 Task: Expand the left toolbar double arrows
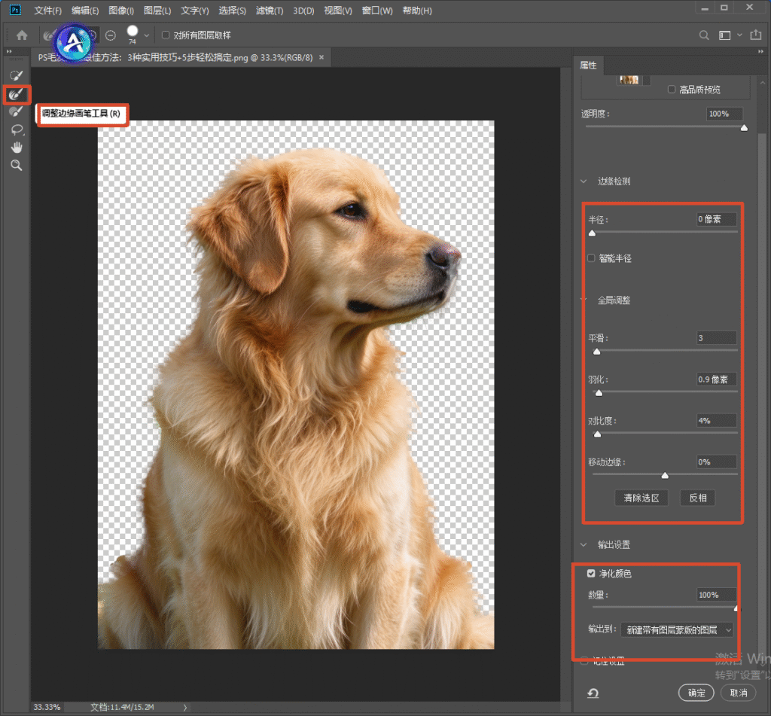tap(9, 51)
